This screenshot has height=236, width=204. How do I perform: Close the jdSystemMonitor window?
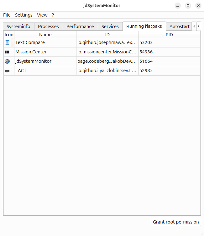coord(198,6)
